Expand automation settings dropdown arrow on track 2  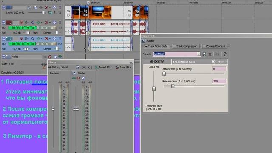[x=50, y=23]
